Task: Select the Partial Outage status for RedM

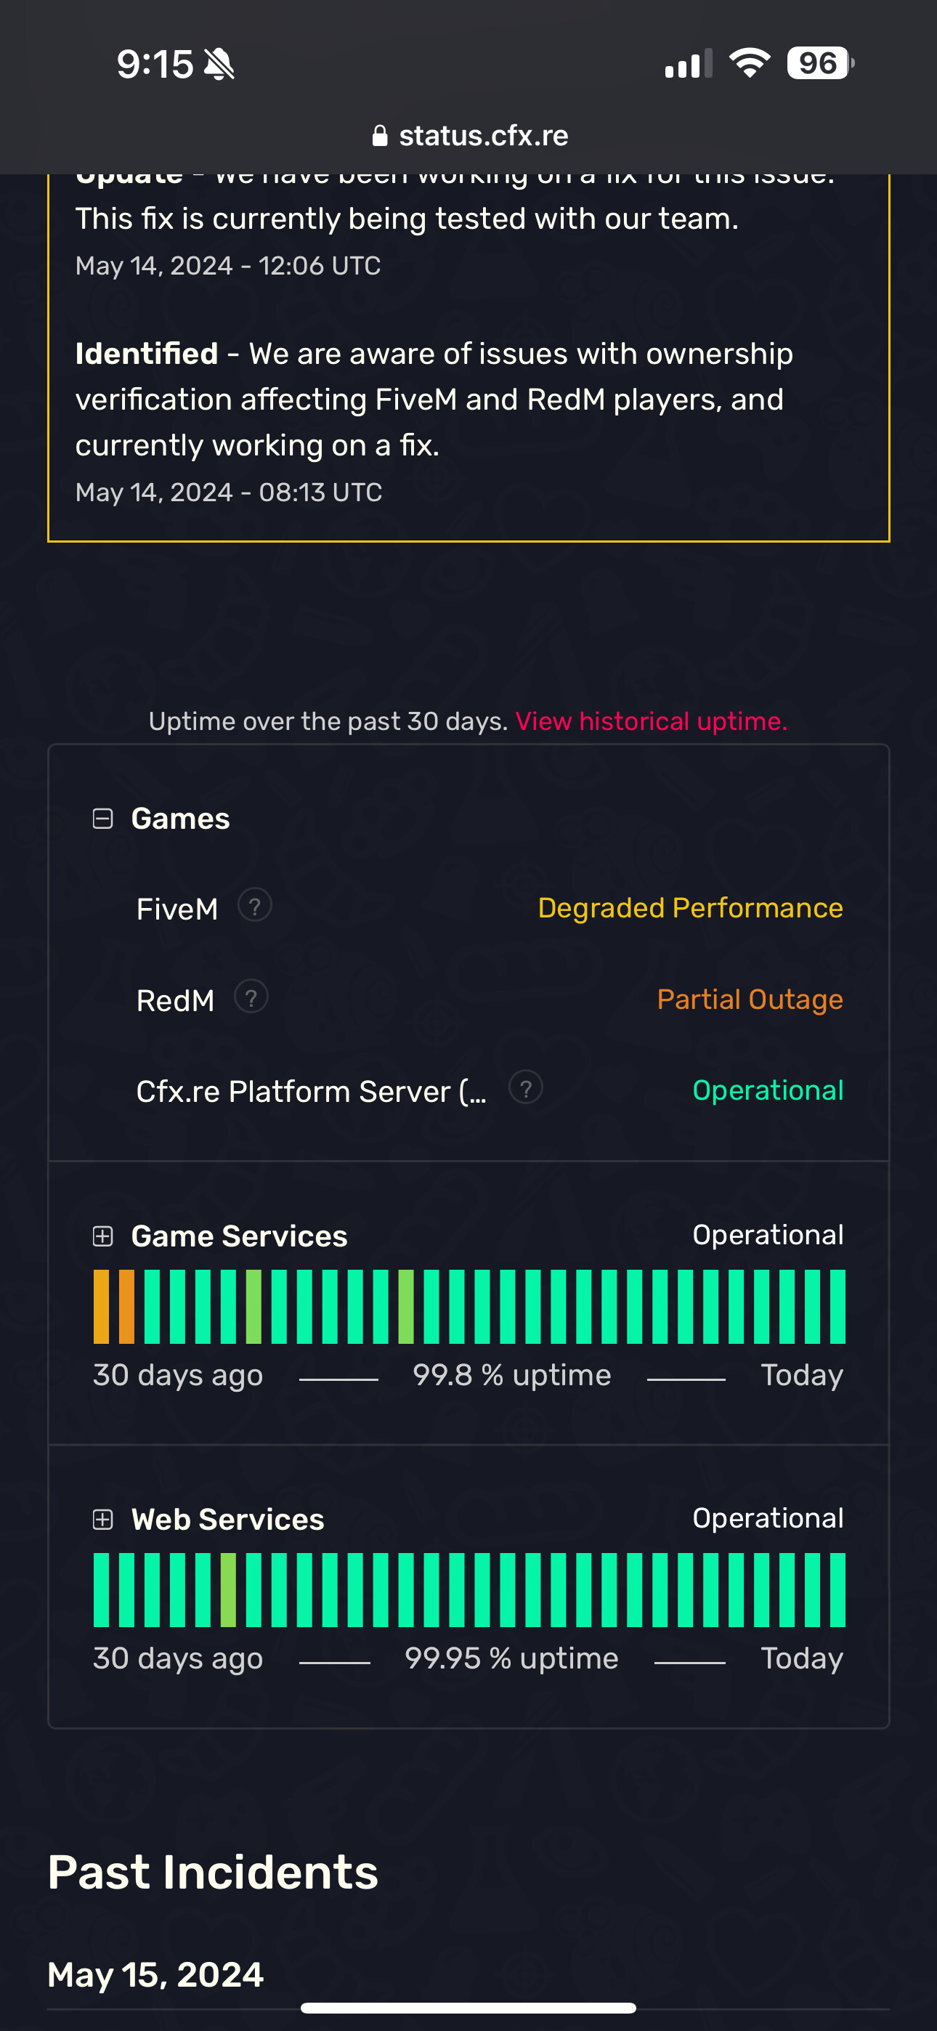Action: point(750,999)
